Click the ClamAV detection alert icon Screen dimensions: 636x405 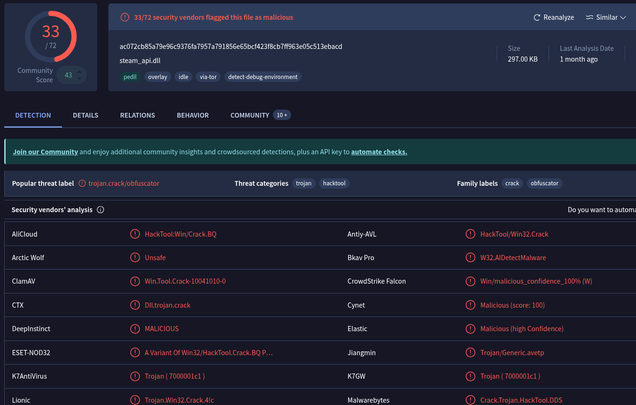tap(135, 281)
